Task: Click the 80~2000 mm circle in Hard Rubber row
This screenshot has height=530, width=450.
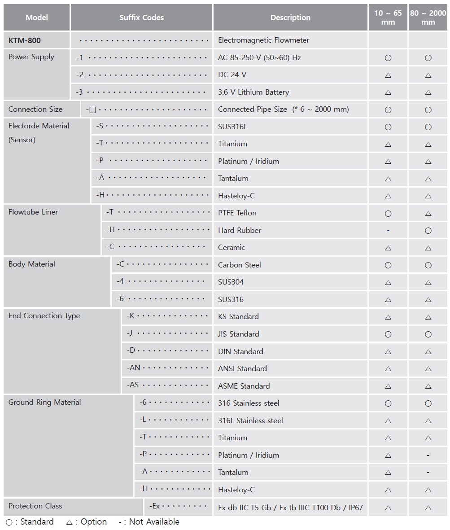Action: coord(428,231)
